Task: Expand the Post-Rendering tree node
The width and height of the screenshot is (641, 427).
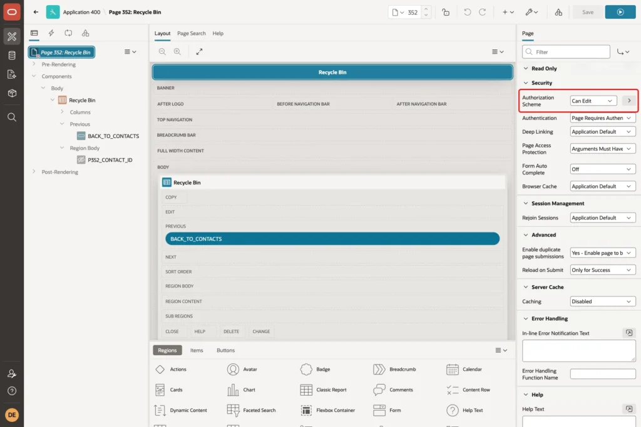Action: 34,172
